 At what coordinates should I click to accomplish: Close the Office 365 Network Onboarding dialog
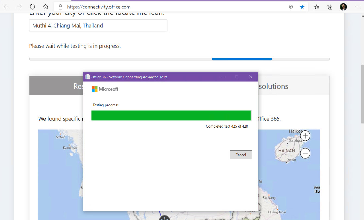pos(250,77)
